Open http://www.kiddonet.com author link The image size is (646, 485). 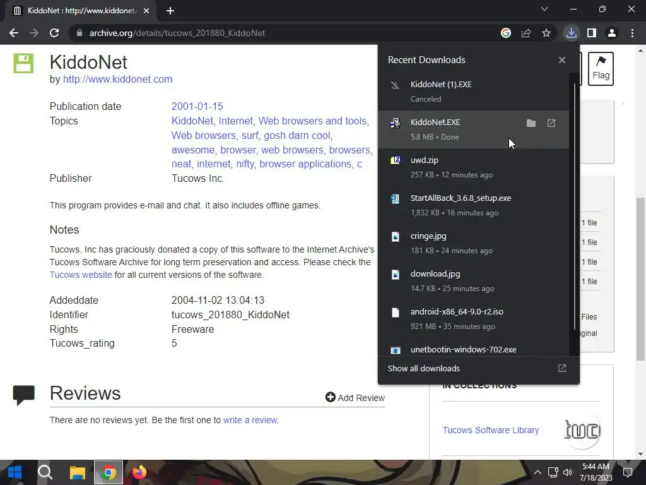(x=117, y=79)
